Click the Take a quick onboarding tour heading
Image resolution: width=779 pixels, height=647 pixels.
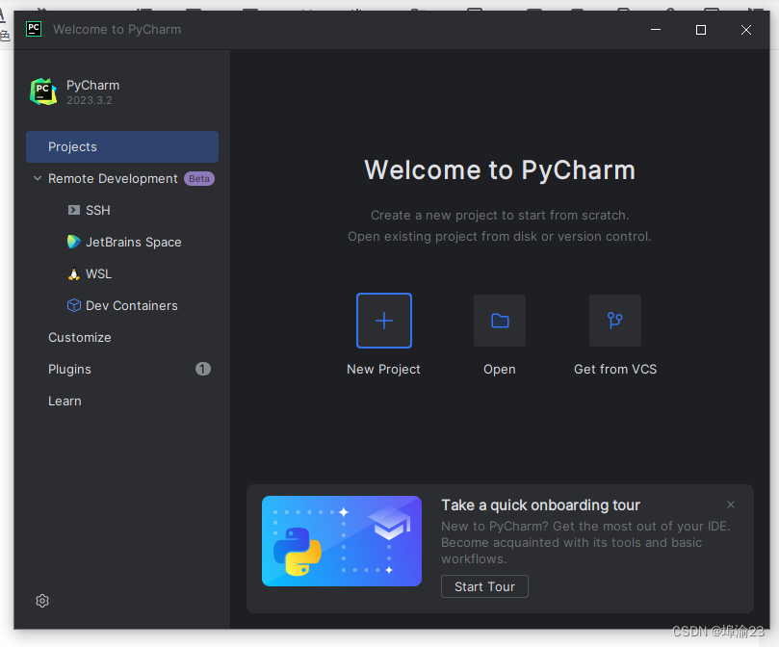[540, 505]
